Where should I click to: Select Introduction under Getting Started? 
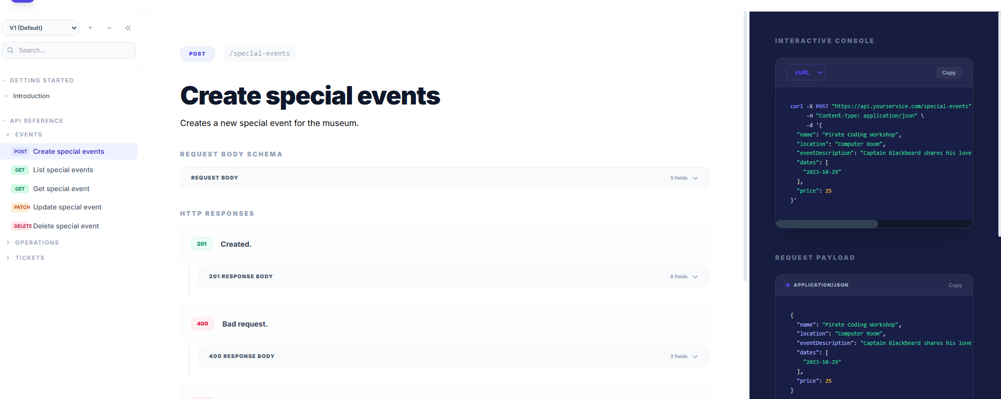tap(31, 96)
